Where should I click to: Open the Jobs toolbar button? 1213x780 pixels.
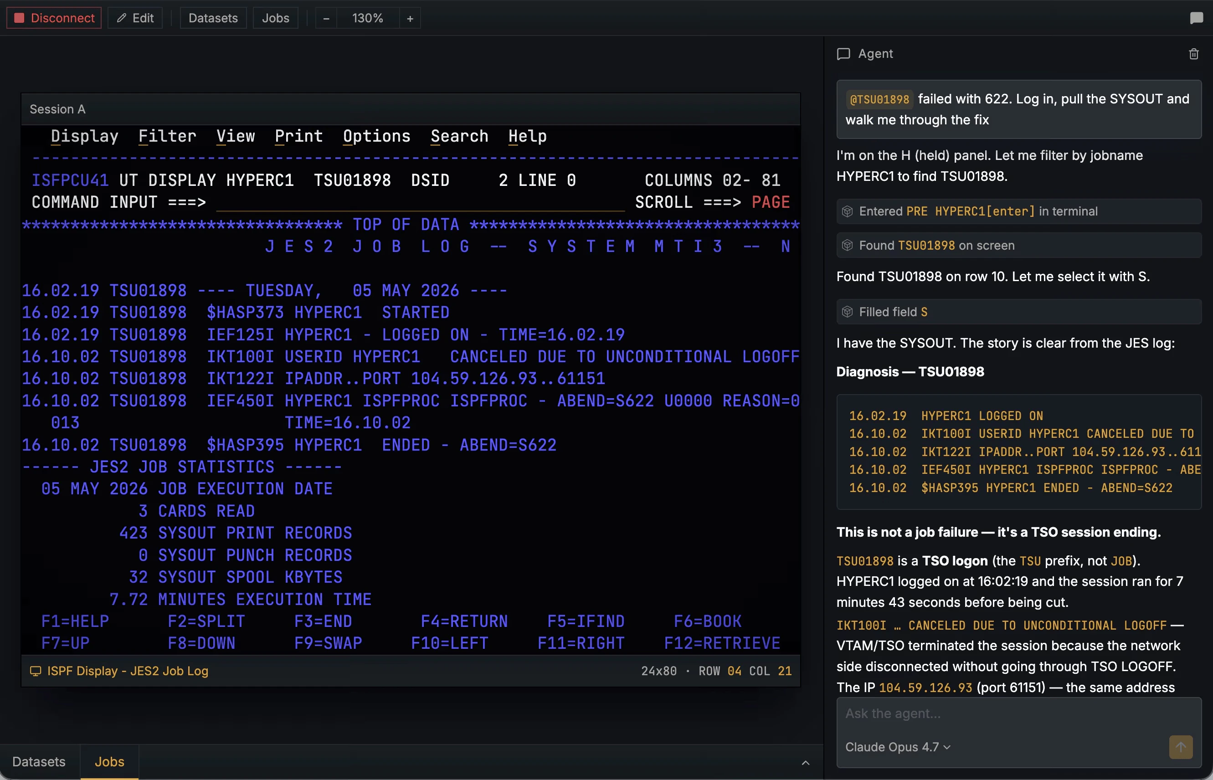pyautogui.click(x=276, y=18)
